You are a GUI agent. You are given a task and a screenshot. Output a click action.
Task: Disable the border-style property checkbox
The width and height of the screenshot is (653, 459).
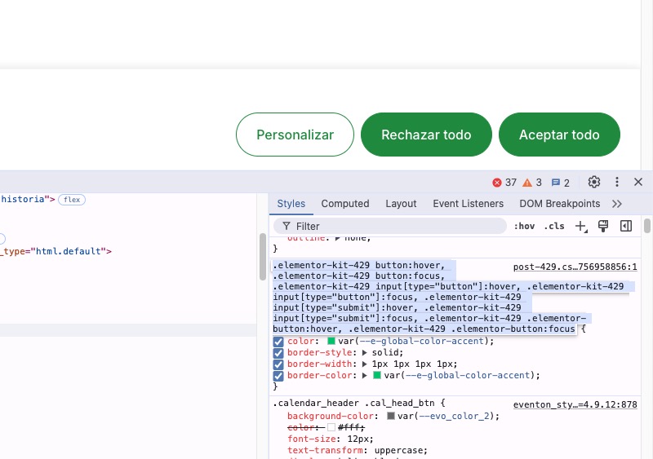[278, 353]
